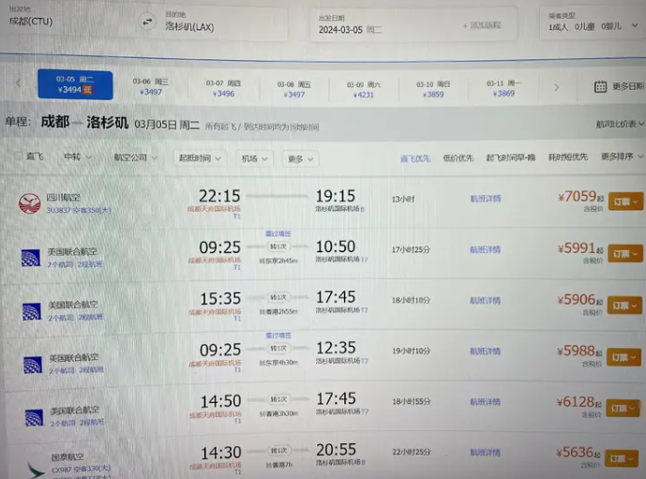Open 航班详情 for the 15:35 flight
The width and height of the screenshot is (646, 479).
(x=485, y=301)
